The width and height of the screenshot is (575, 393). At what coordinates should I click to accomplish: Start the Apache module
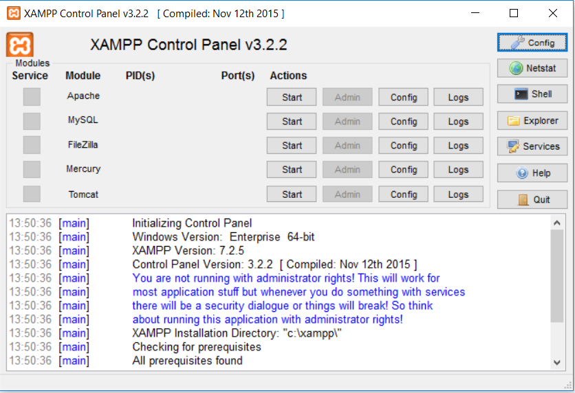click(x=292, y=98)
